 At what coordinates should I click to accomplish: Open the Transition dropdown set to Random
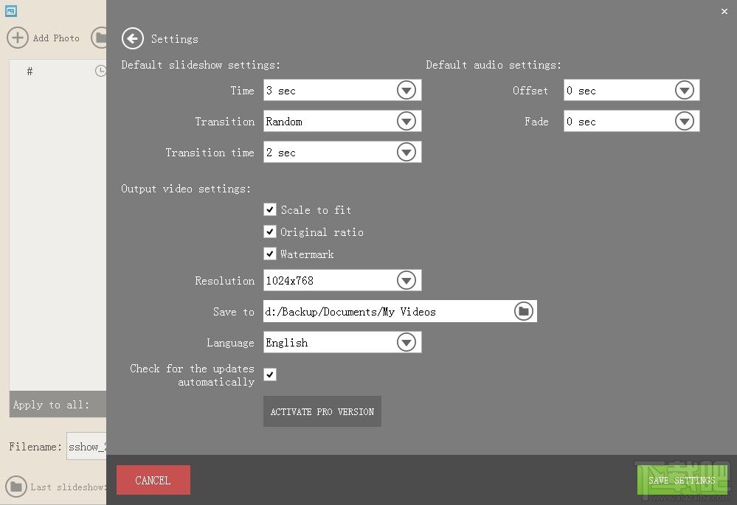(342, 121)
